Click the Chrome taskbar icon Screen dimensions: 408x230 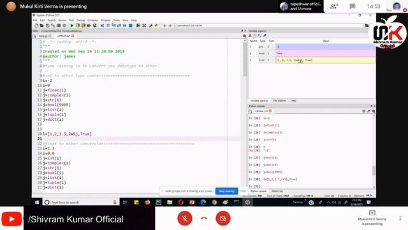point(214,202)
